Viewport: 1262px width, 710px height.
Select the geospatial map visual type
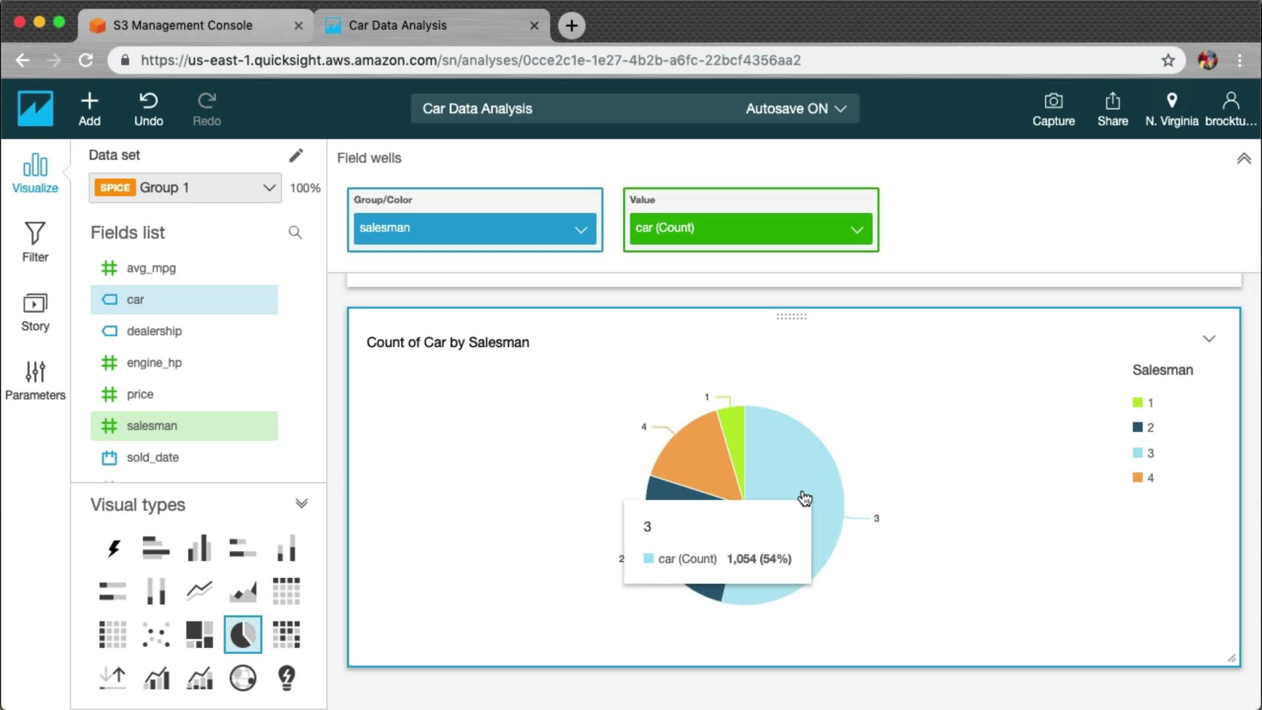coord(243,678)
